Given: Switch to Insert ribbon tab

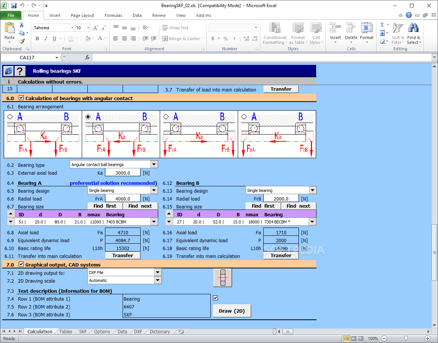Looking at the screenshot, I should pos(55,15).
